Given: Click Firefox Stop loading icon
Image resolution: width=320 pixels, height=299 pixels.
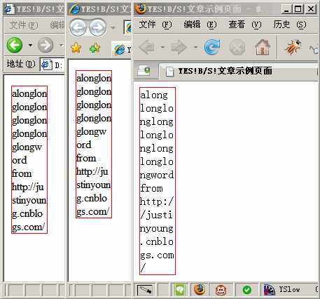Looking at the screenshot, I should coord(237,47).
